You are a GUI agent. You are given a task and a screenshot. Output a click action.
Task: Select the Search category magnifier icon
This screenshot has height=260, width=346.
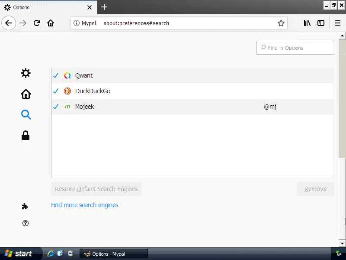point(26,114)
